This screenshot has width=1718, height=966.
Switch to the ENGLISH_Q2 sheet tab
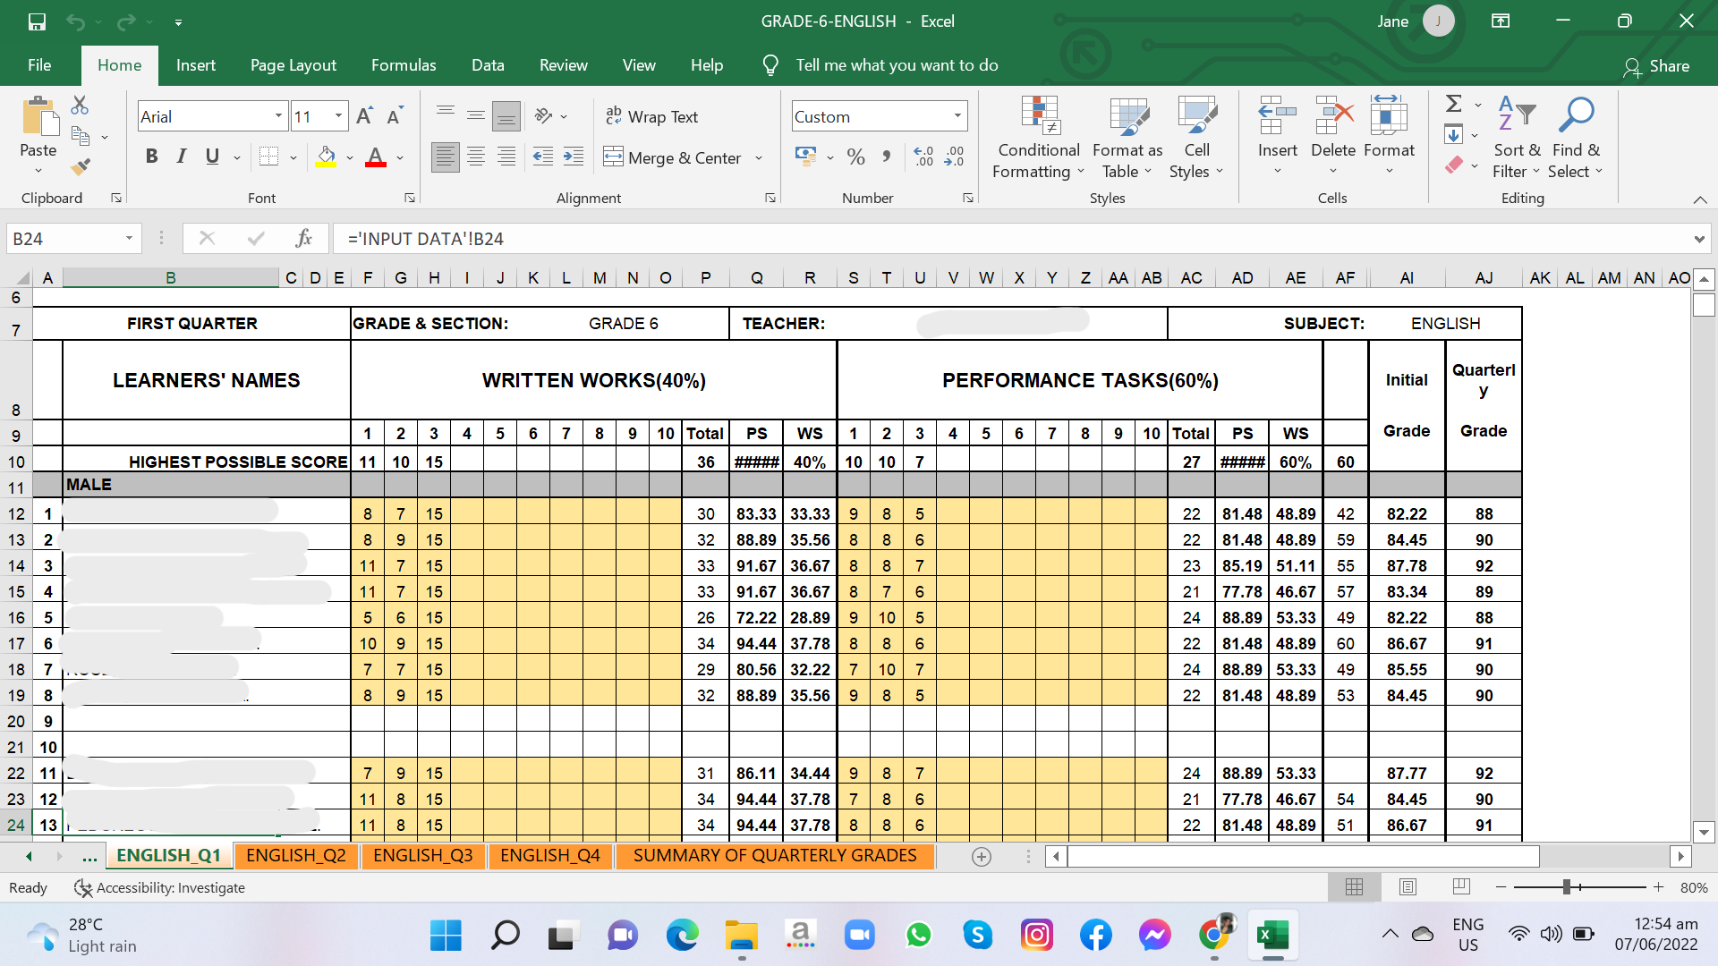(x=295, y=855)
